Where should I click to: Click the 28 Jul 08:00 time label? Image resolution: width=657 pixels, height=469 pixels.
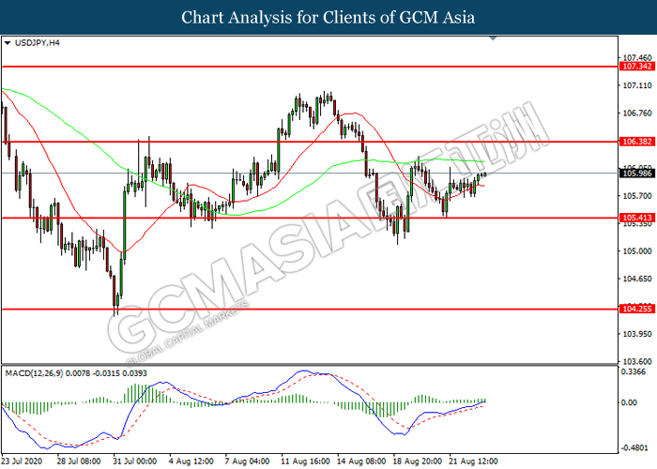79,461
